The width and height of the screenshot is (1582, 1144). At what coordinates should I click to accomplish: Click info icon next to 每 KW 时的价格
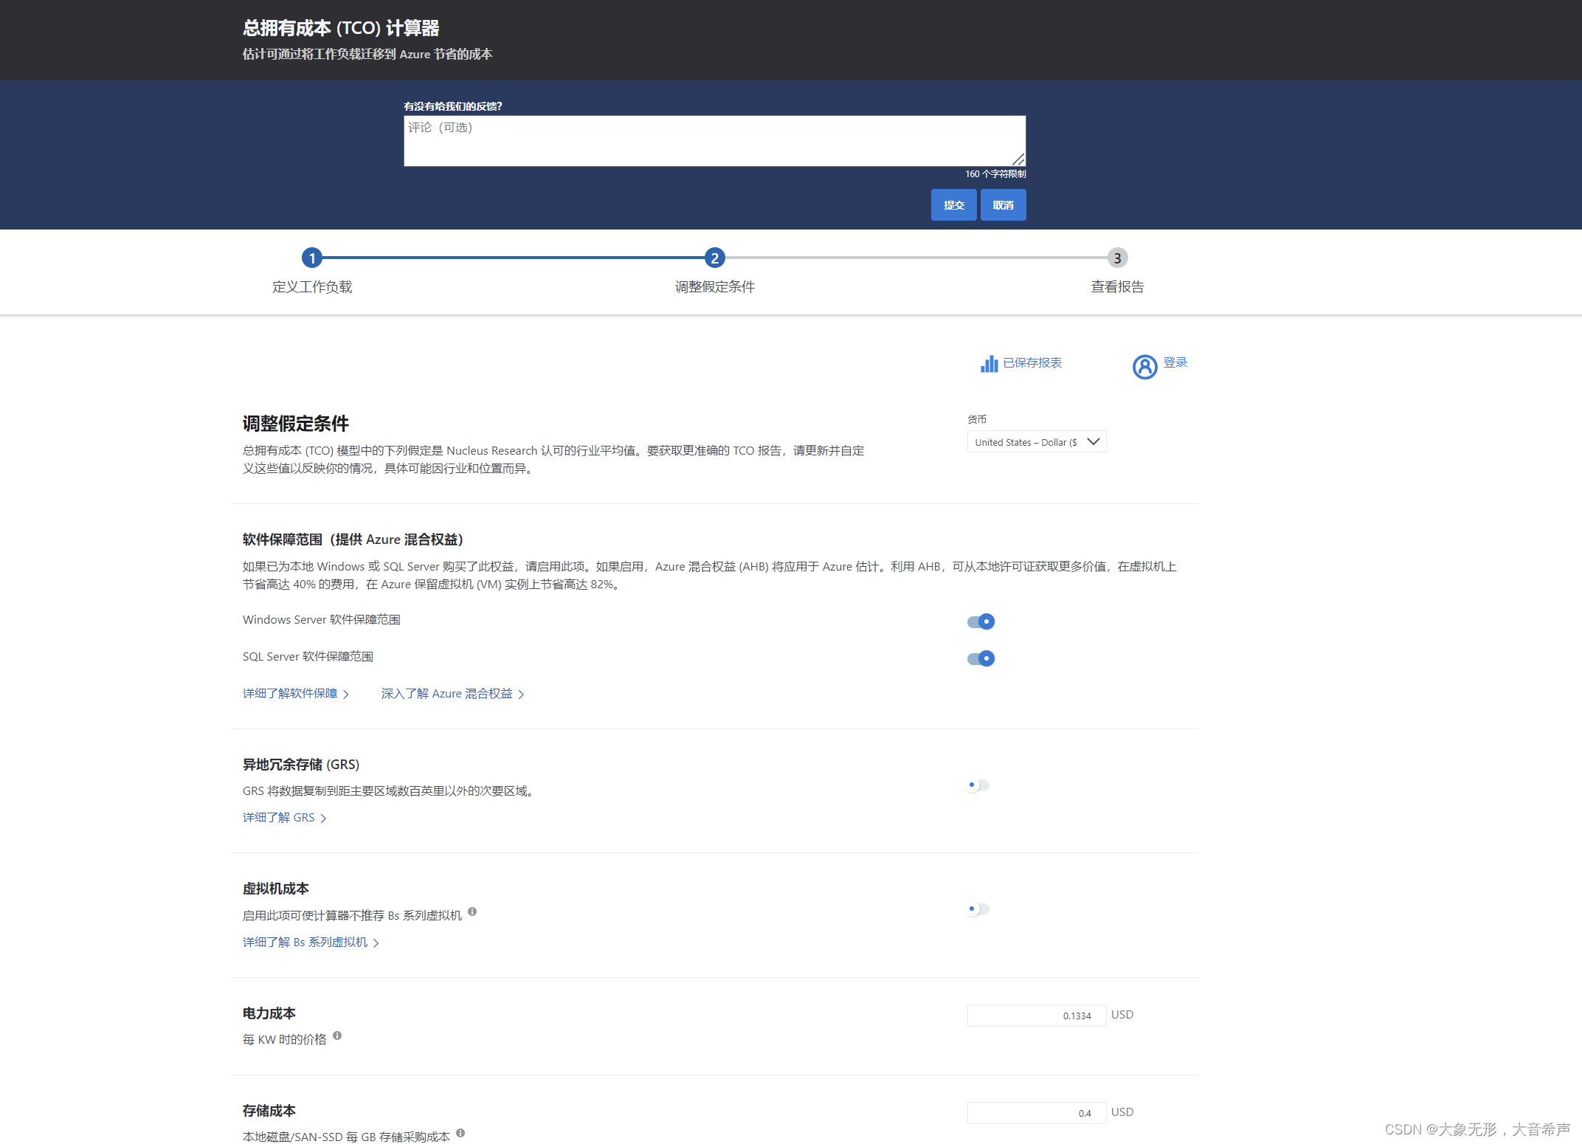(337, 1036)
